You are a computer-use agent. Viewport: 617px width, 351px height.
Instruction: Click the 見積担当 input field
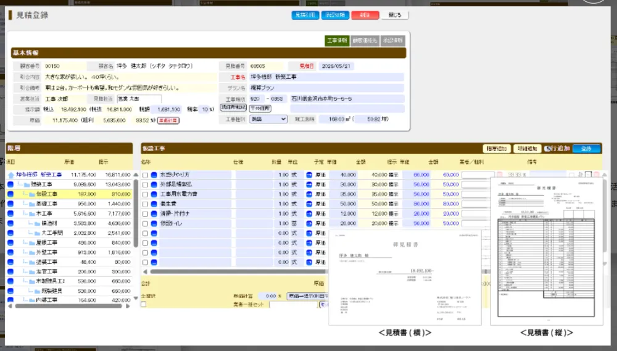pyautogui.click(x=139, y=99)
